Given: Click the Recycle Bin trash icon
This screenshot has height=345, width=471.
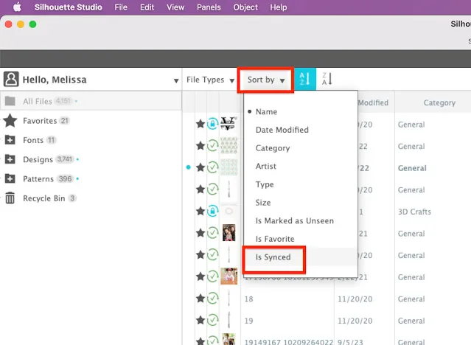Looking at the screenshot, I should click(x=10, y=198).
